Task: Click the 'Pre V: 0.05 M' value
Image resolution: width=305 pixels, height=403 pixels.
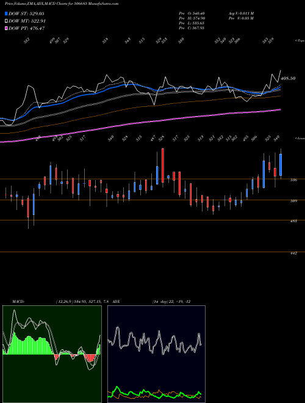Action: point(241,18)
